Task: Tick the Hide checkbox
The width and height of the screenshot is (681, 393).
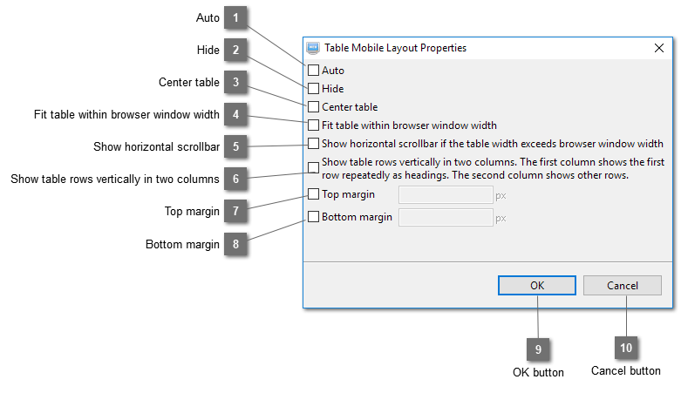Action: [x=313, y=89]
